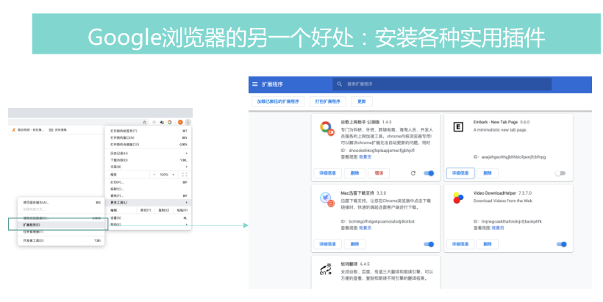Viewport: 603px width, 302px height.
Task: Click the reload icon for 谷歌上网助手
Action: point(413,173)
